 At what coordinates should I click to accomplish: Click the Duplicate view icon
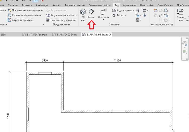click(137, 15)
